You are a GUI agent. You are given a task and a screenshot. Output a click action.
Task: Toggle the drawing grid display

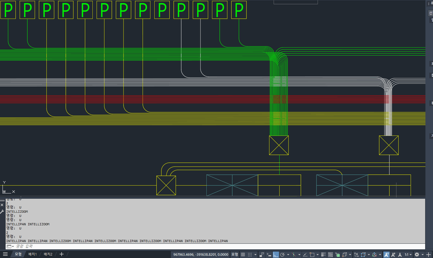click(243, 254)
